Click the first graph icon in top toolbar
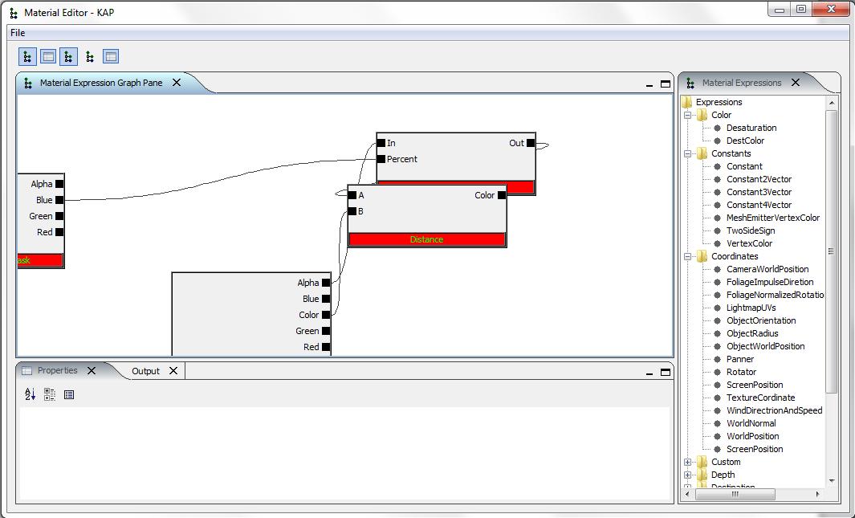The width and height of the screenshot is (855, 518). click(27, 57)
